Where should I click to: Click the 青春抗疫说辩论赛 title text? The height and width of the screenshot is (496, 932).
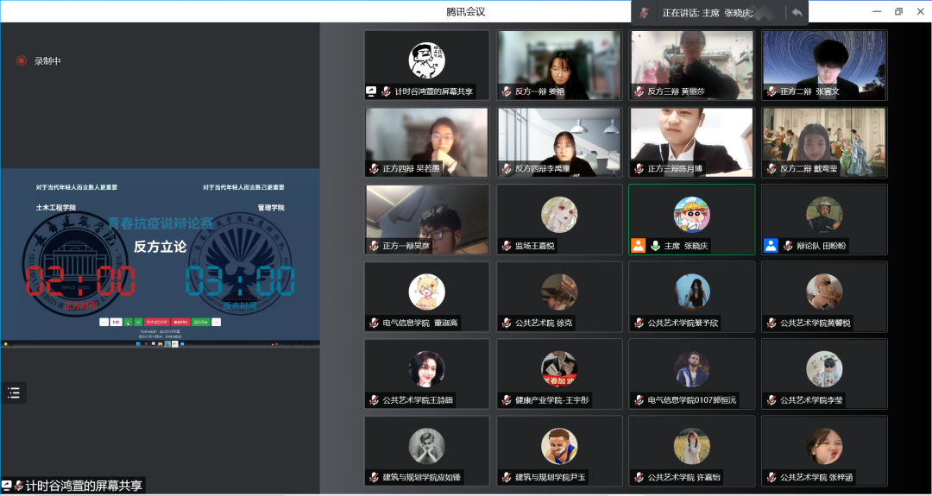161,224
